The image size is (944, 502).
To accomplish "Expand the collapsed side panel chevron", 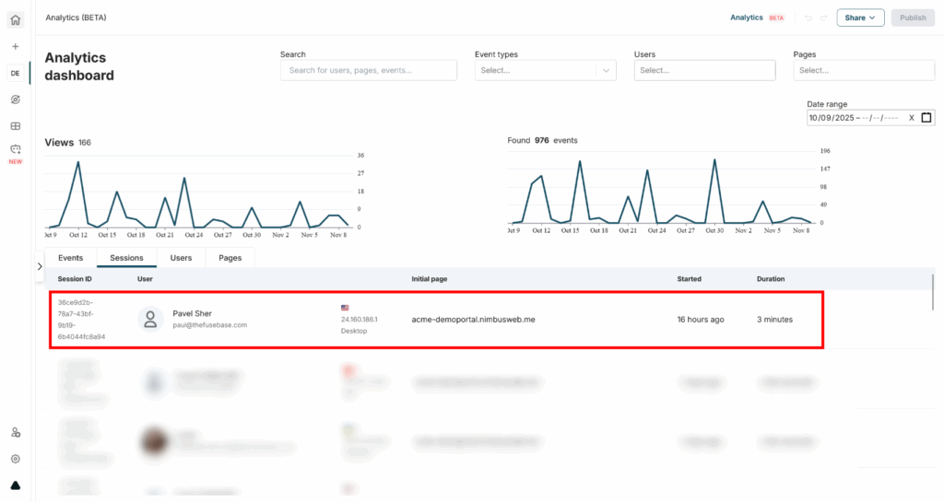I will click(x=40, y=266).
